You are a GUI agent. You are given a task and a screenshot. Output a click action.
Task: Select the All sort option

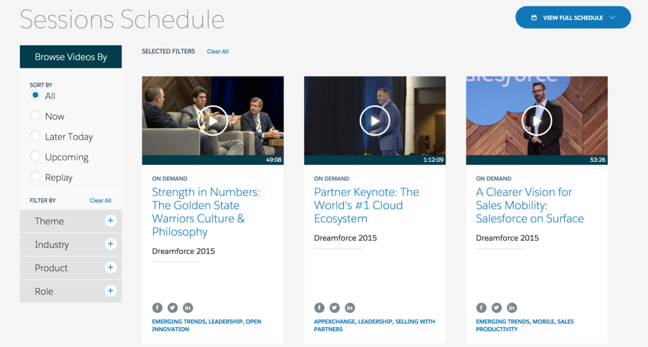[35, 95]
